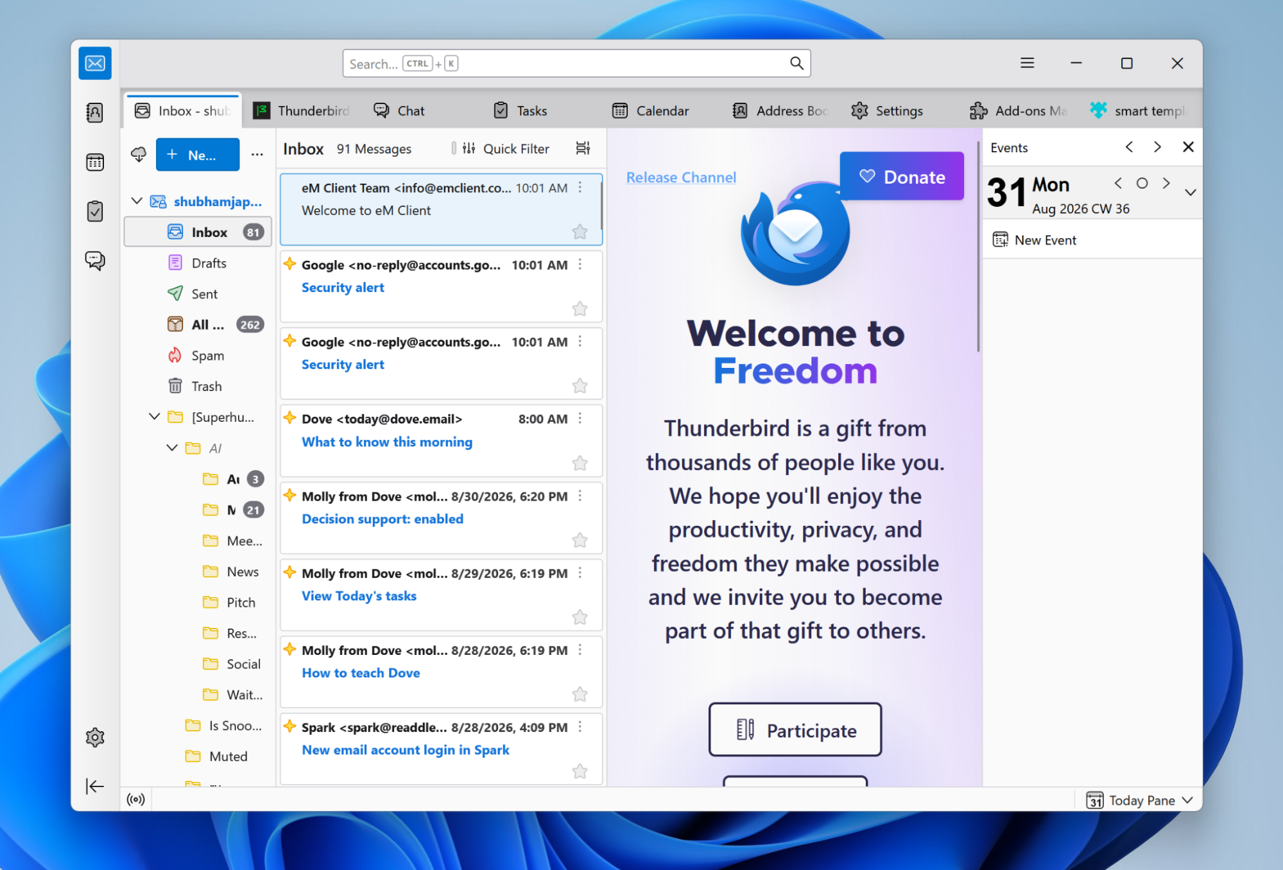
Task: Open Calendar from the left spaces bar
Action: point(95,162)
